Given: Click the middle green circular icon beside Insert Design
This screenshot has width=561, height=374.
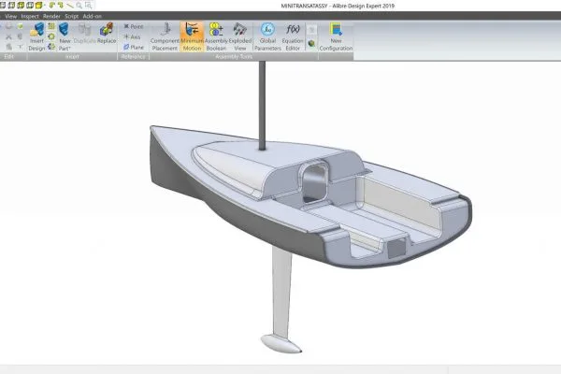Looking at the screenshot, I should 51,36.
